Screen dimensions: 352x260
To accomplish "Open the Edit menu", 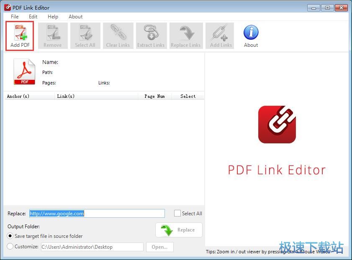I will coord(33,17).
